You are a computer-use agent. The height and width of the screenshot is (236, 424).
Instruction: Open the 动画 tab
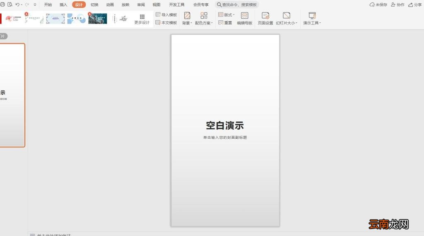click(110, 5)
